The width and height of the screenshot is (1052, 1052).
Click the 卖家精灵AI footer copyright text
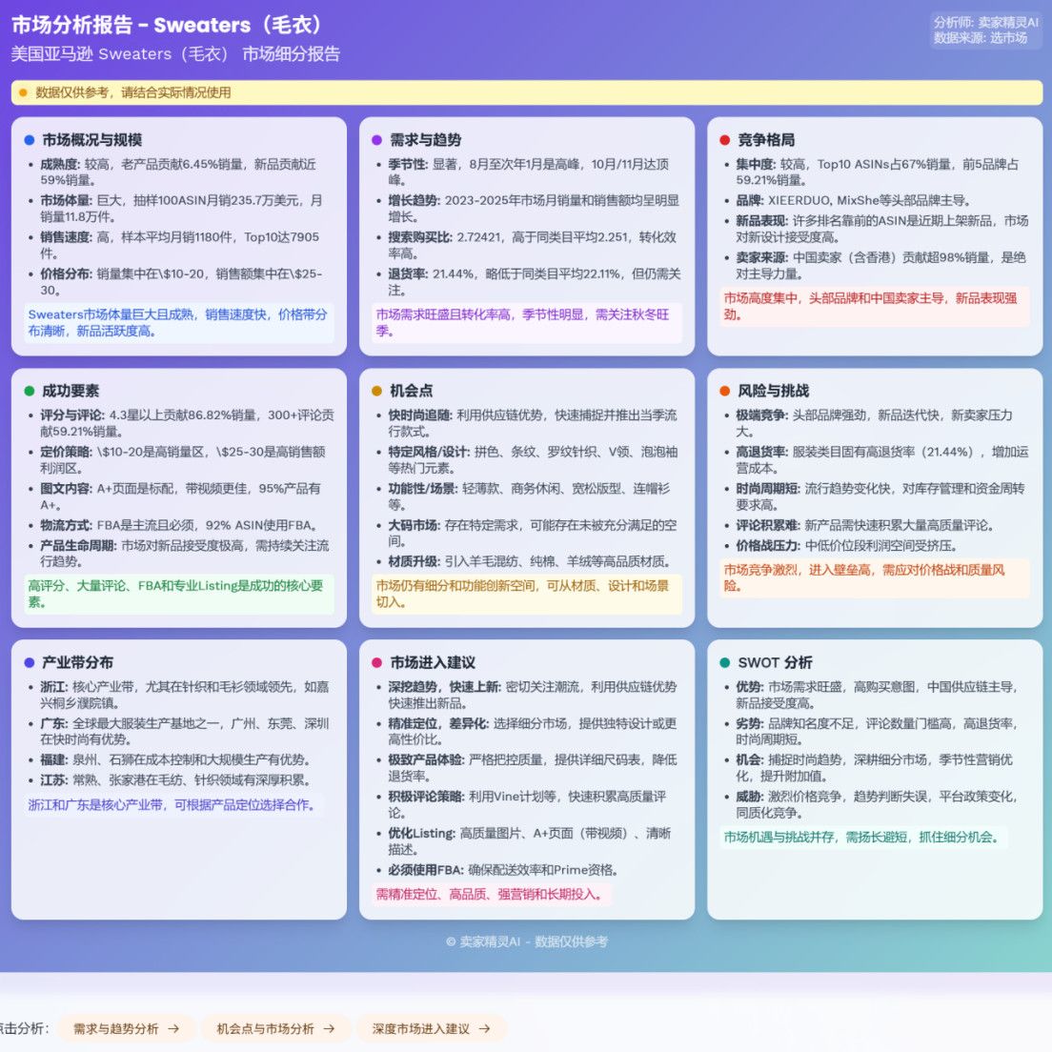526,941
